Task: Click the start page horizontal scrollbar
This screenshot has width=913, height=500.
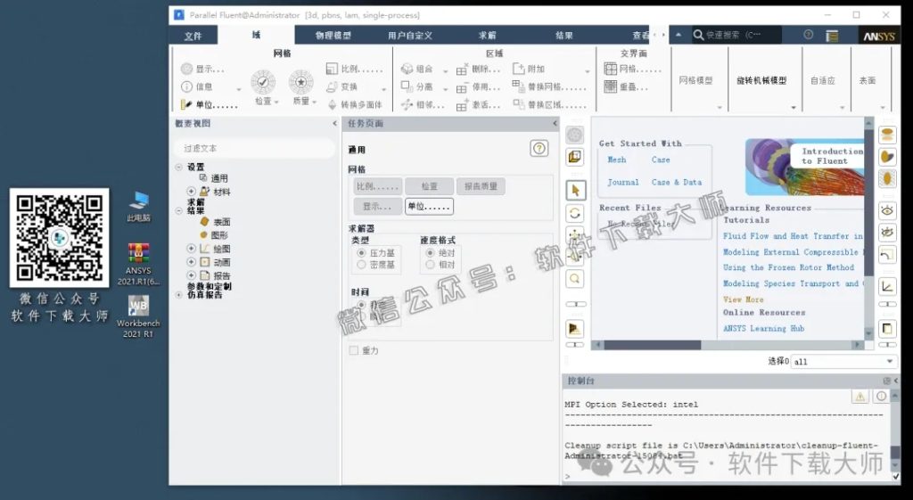Action: point(652,345)
